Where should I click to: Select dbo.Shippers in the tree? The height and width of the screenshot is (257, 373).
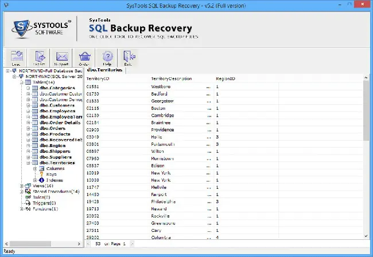[x=55, y=152]
